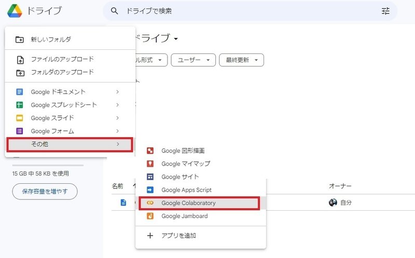Image resolution: width=415 pixels, height=258 pixels.
Task: Select 新しいフォルダ menu item
Action: pos(70,39)
